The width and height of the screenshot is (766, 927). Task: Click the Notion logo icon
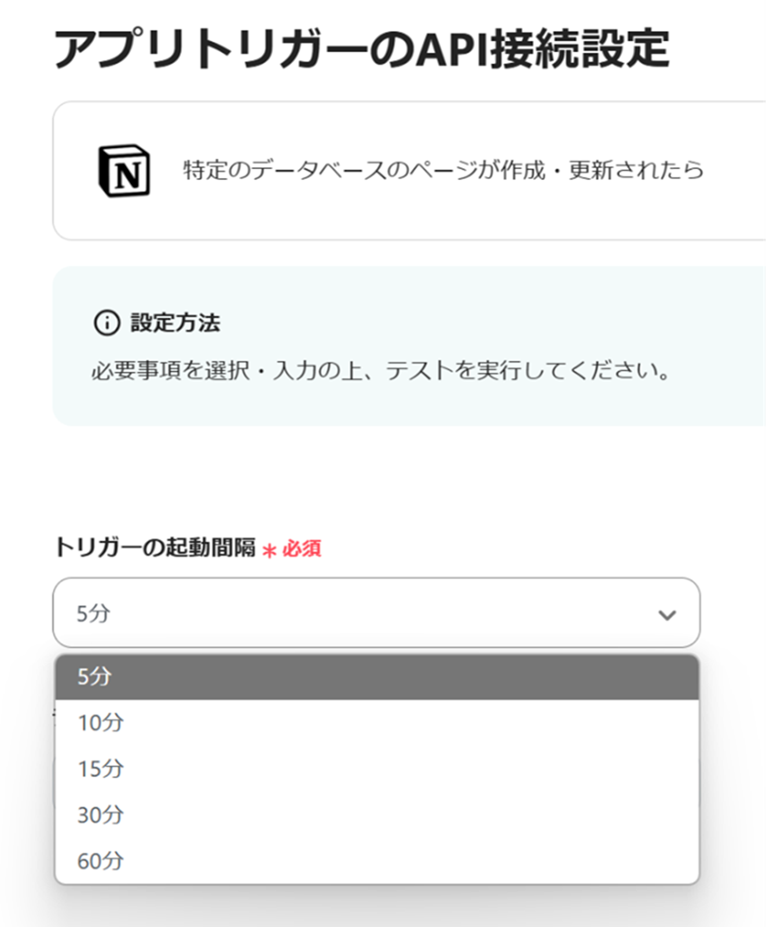[x=124, y=170]
